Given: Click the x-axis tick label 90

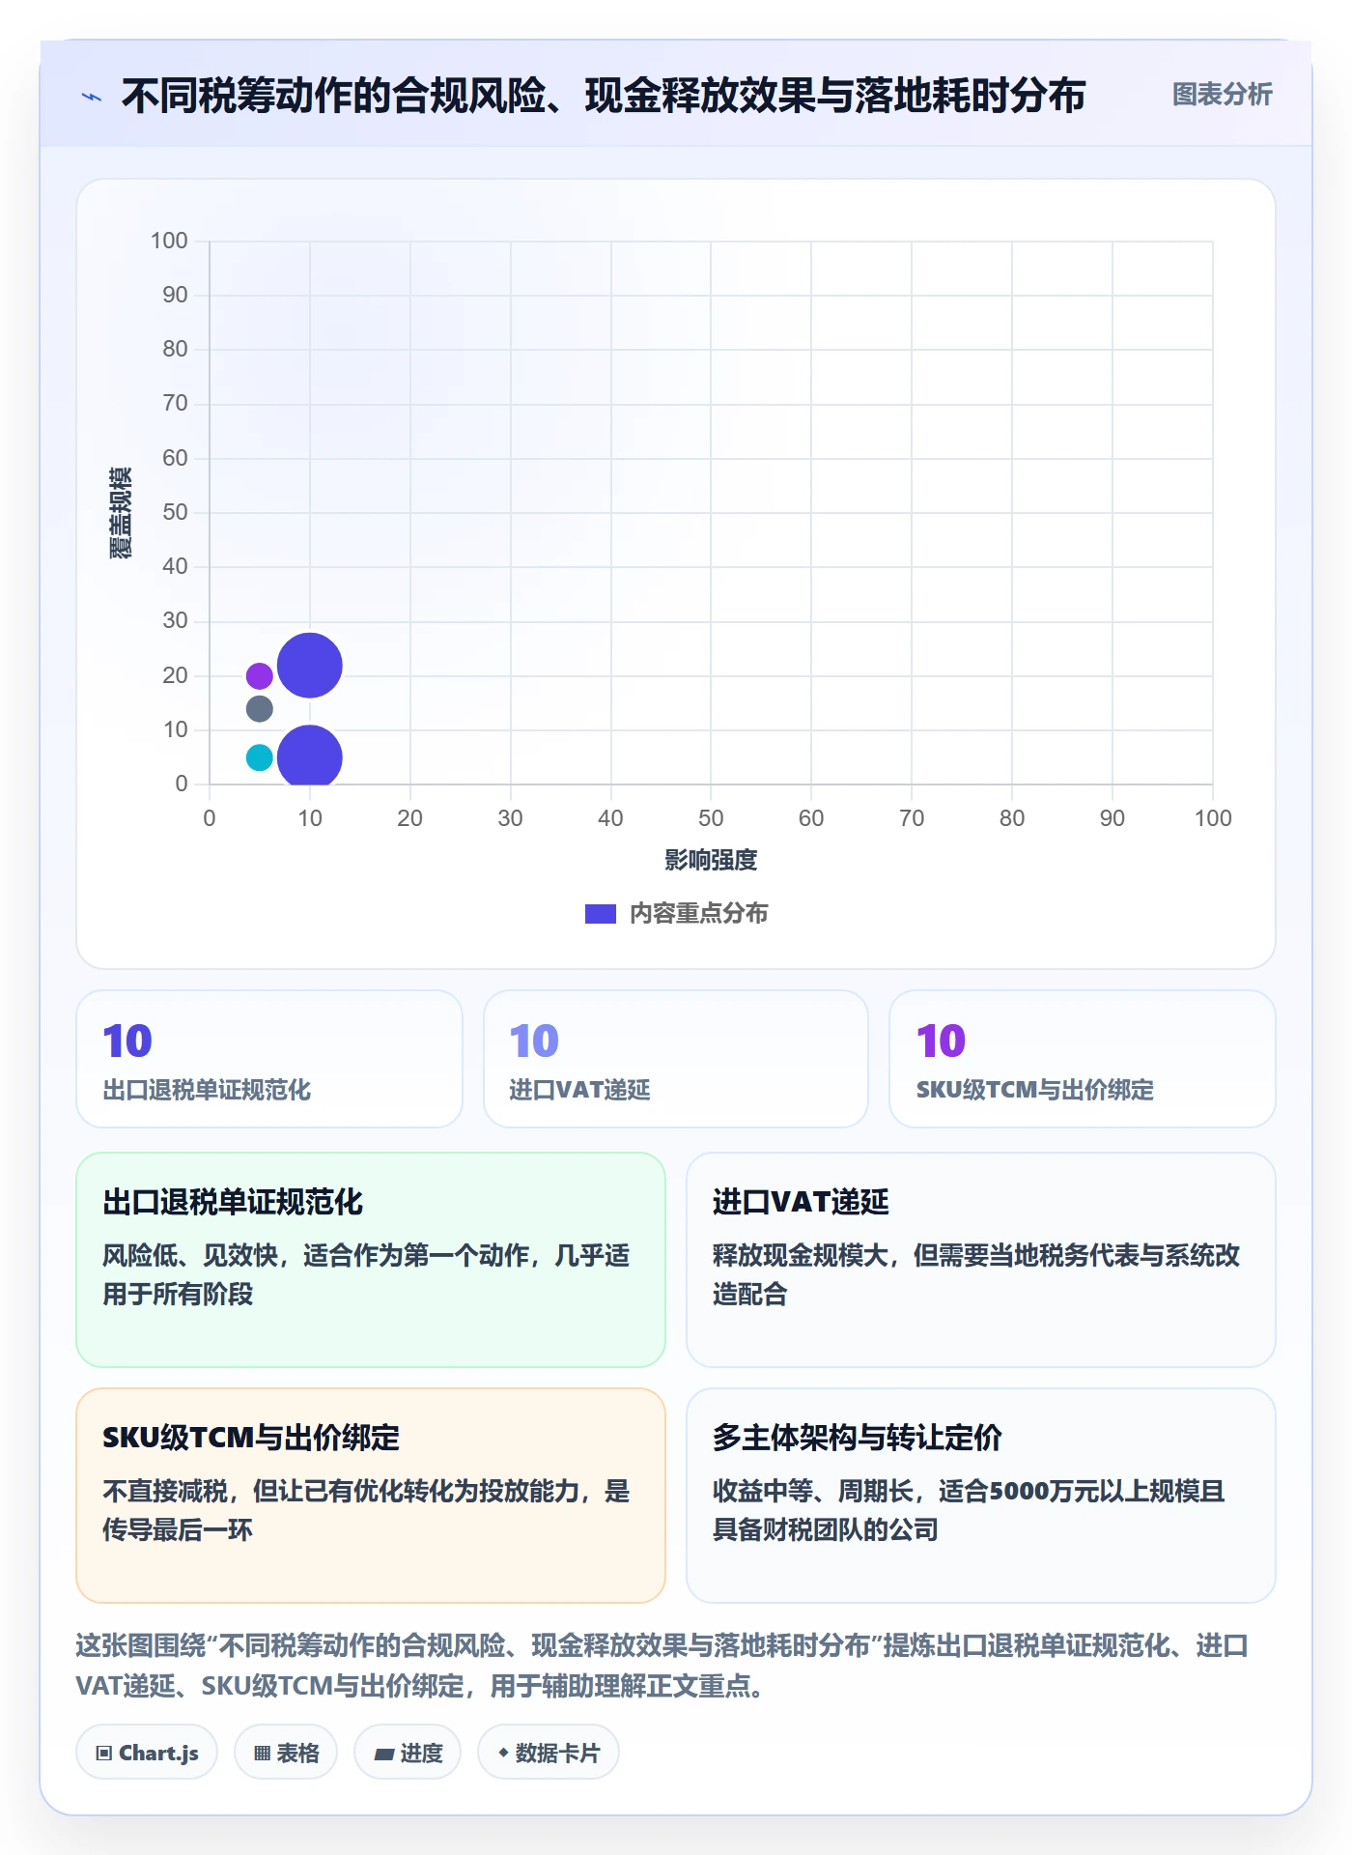Looking at the screenshot, I should [1113, 818].
